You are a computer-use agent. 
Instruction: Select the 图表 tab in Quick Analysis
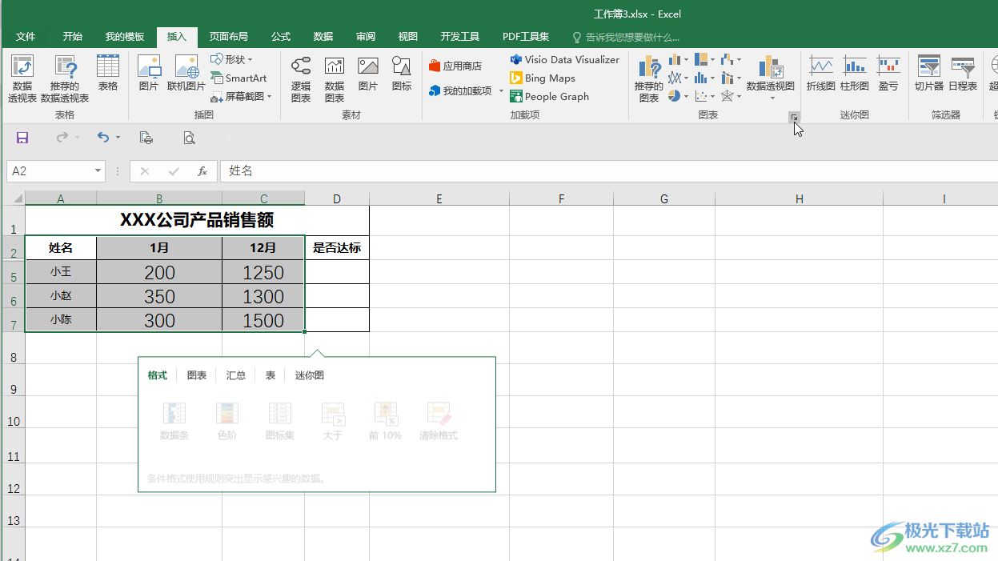[197, 375]
